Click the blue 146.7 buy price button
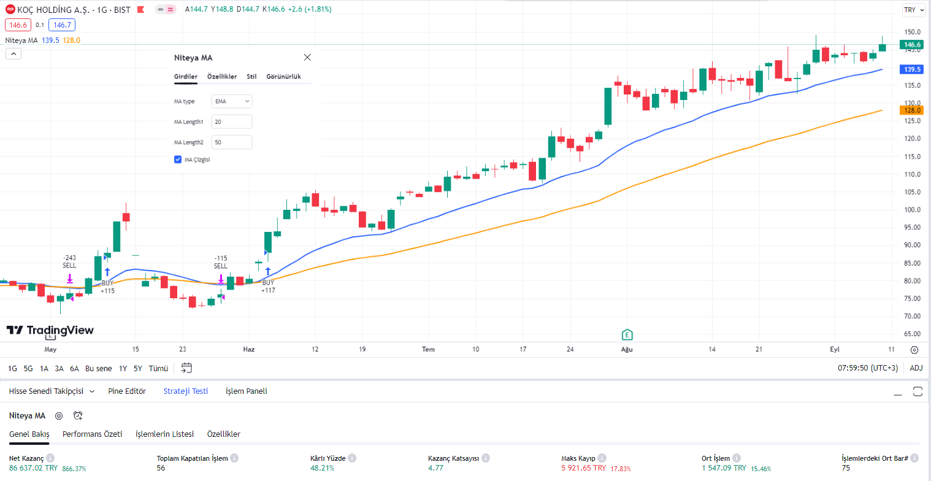The width and height of the screenshot is (931, 481). tap(62, 25)
